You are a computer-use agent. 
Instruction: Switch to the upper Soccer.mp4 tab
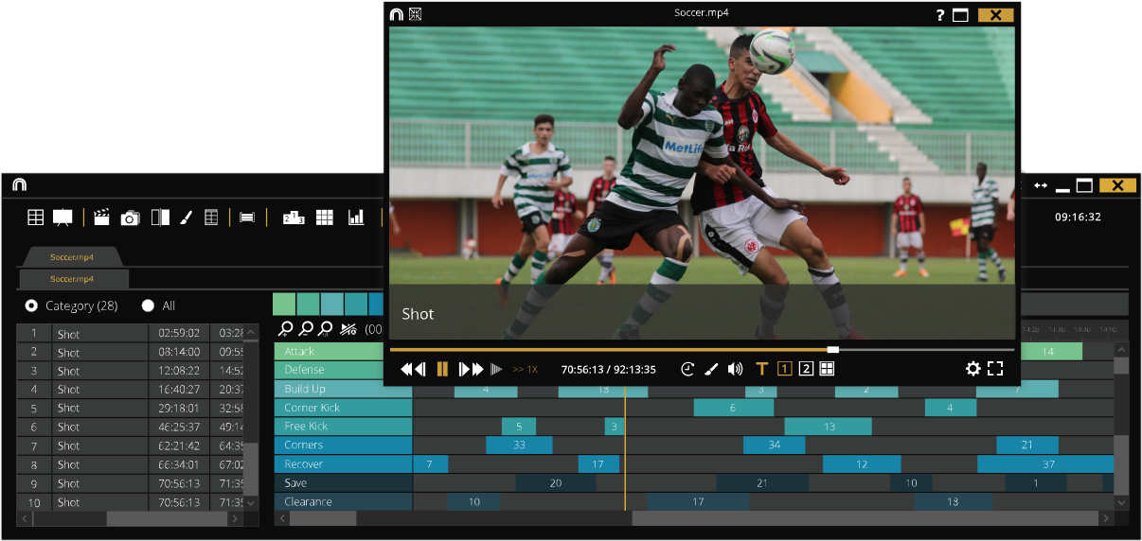72,256
